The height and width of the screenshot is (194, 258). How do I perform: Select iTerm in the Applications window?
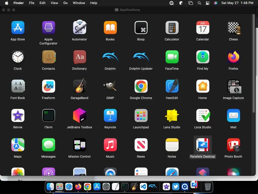click(x=49, y=115)
